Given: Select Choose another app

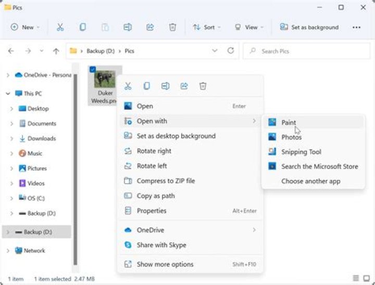Looking at the screenshot, I should coord(314,181).
